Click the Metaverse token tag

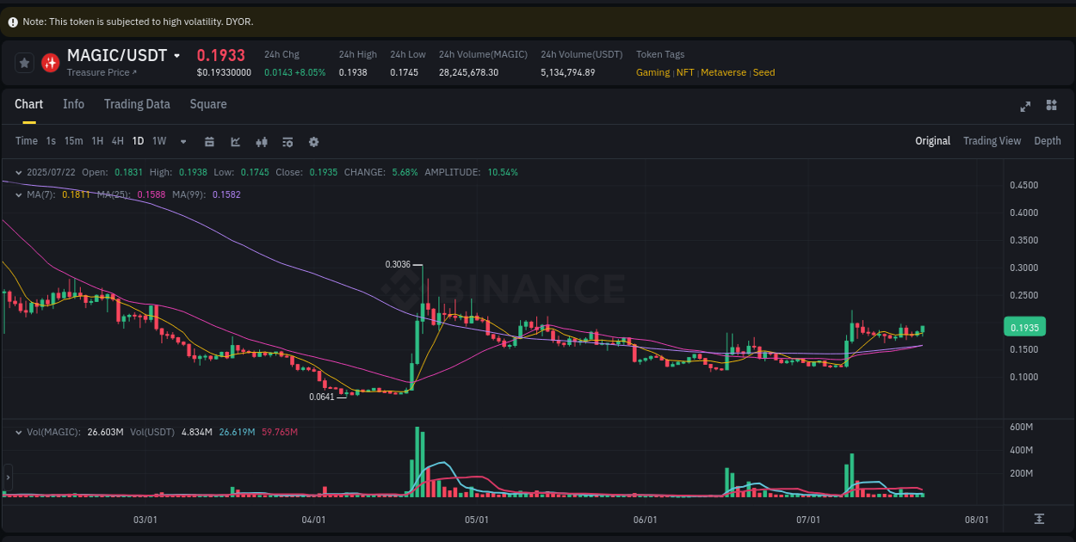coord(724,72)
